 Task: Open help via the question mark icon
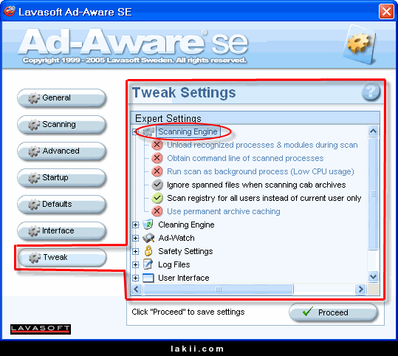click(371, 92)
